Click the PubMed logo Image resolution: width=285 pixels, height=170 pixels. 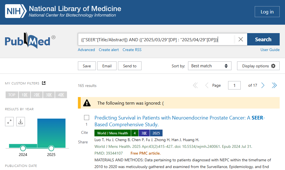(x=30, y=40)
